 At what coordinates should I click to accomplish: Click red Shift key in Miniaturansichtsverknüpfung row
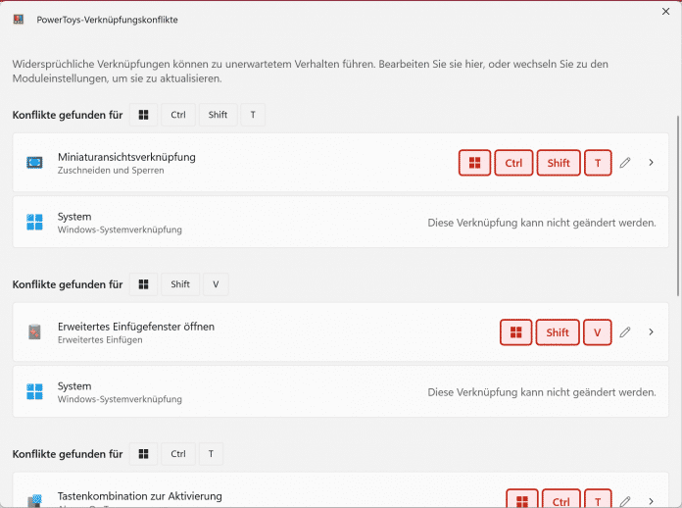(x=559, y=163)
